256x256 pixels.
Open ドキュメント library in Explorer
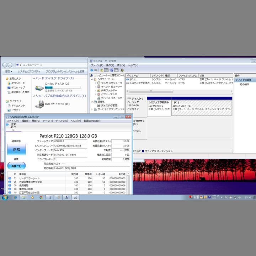(x=18, y=106)
